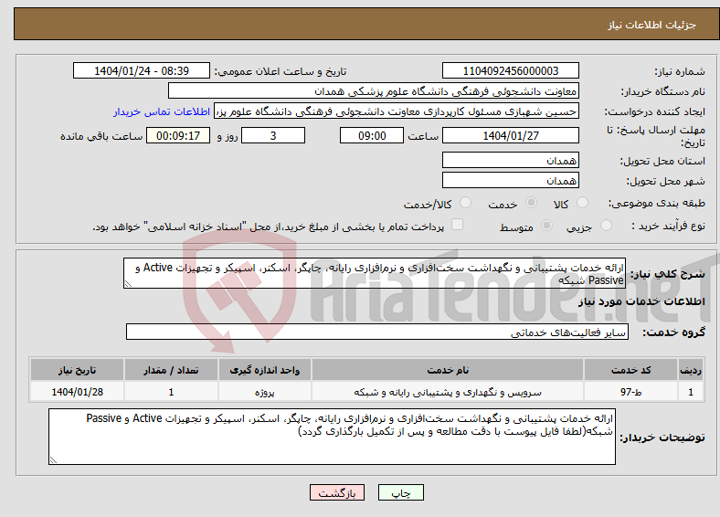Click the تاریخ و ساعت اعلان عمومی label
The image size is (720, 517).
pyautogui.click(x=281, y=71)
